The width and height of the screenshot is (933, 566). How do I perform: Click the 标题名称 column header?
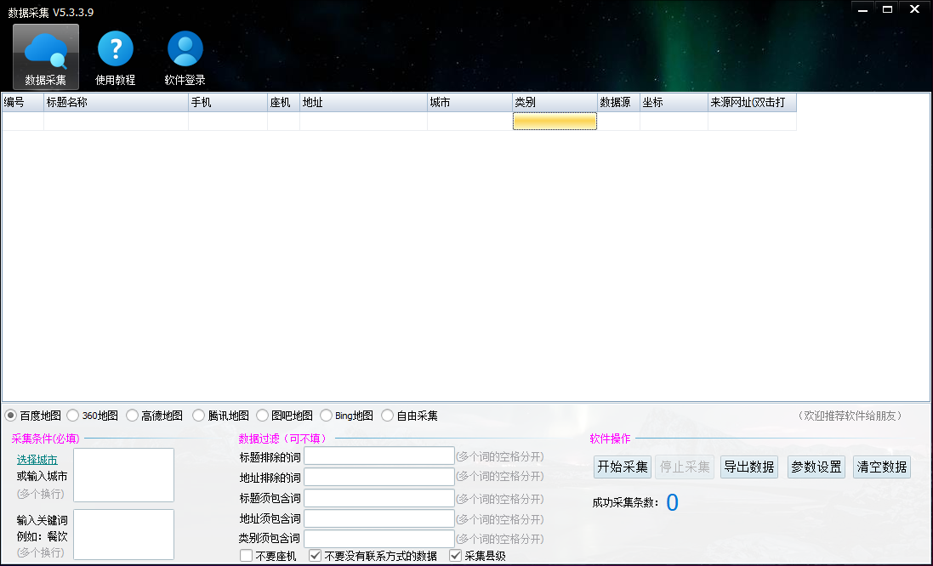coord(116,102)
